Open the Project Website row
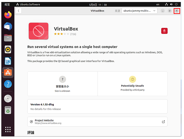Viewport: 184px width, 139px height. (97, 122)
